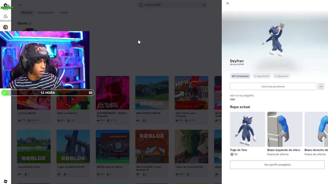Open the three-dot more options menu
Viewport: 328px width, 184px height.
(x=321, y=86)
